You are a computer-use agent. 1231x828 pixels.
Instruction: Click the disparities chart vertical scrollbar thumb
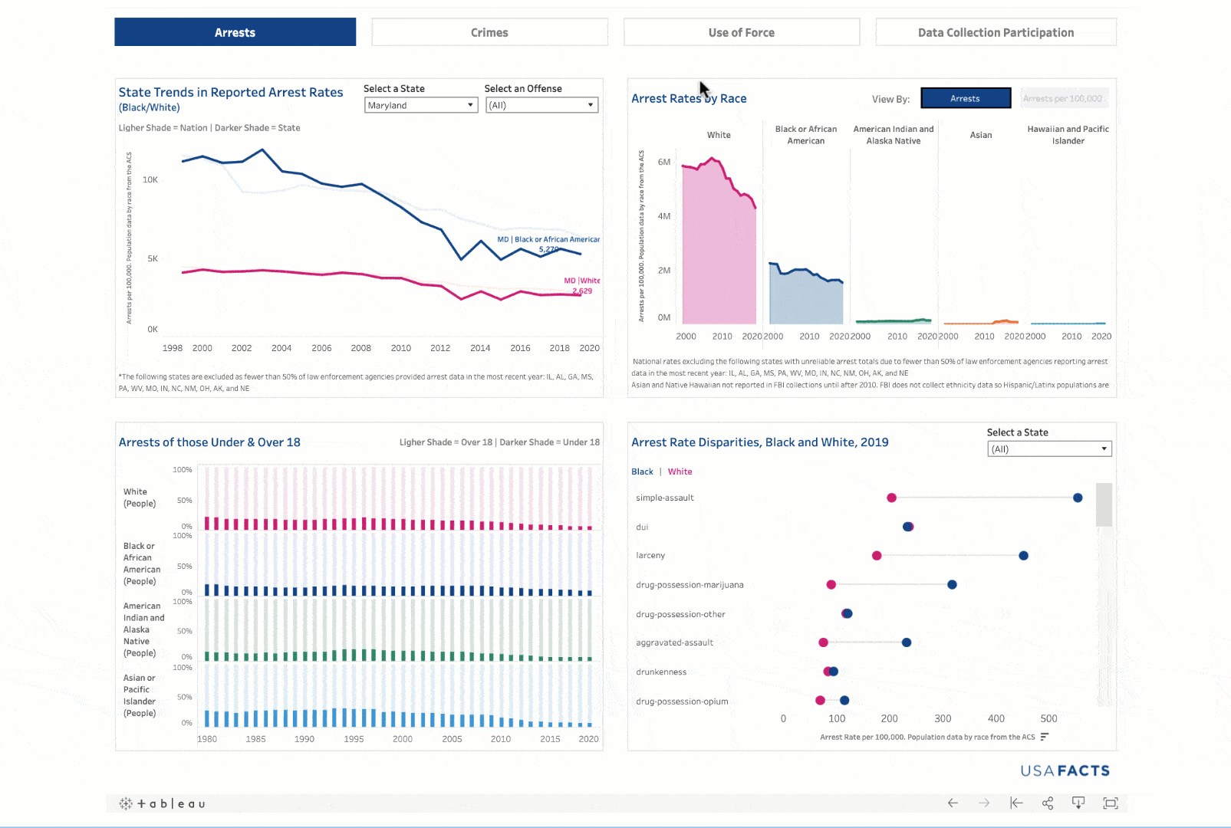[1104, 504]
